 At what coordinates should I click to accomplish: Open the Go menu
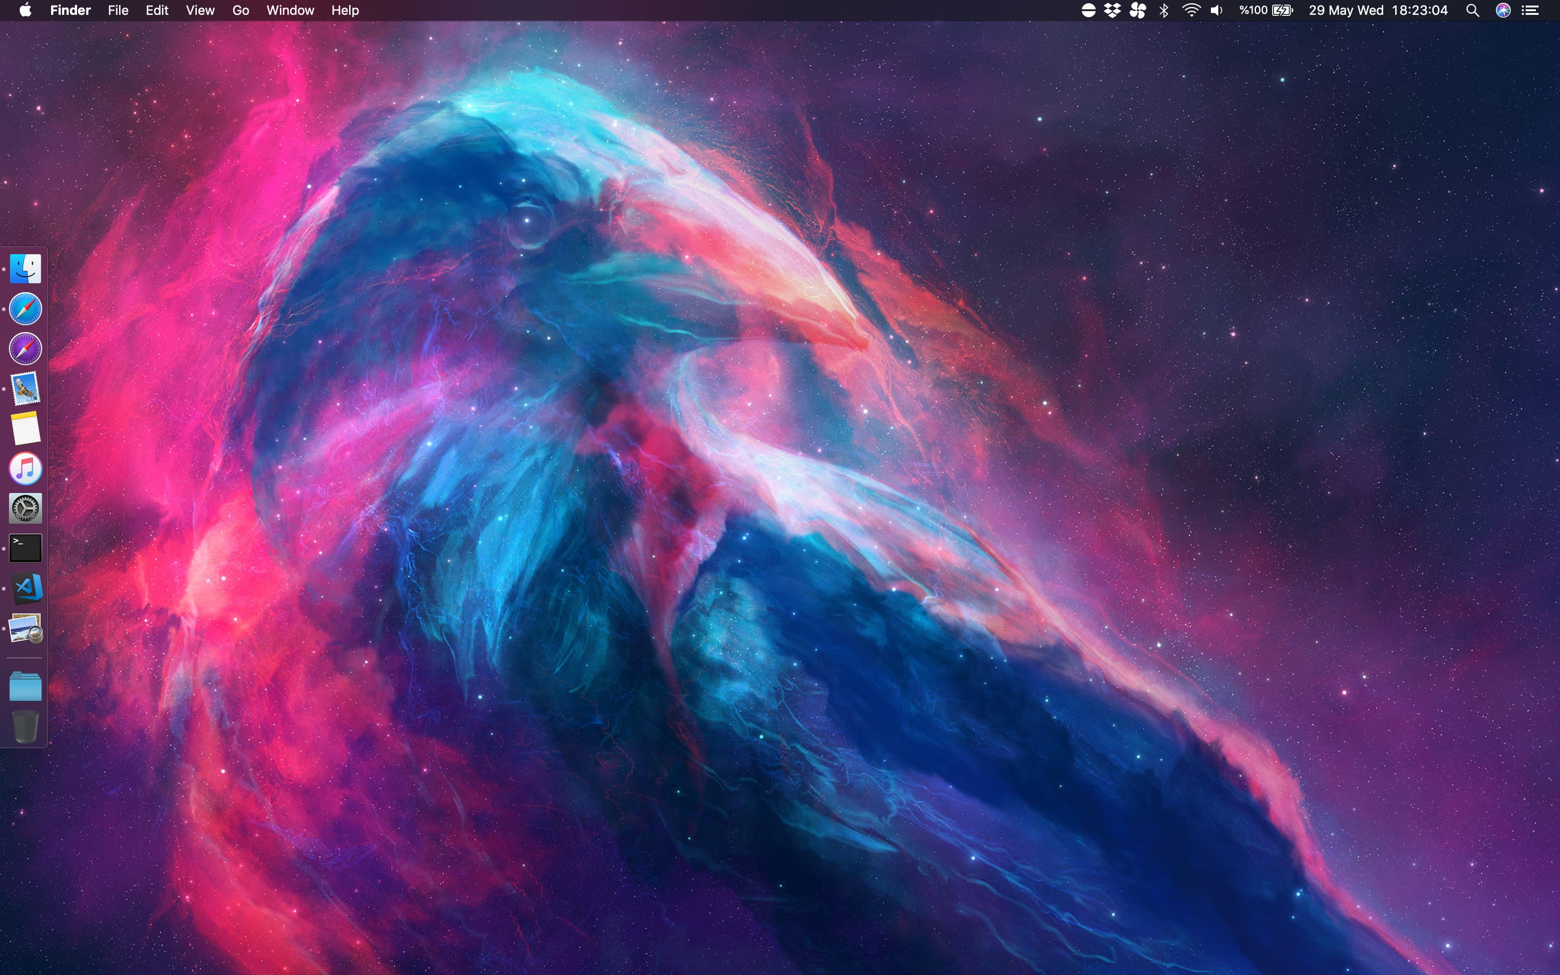pos(240,10)
